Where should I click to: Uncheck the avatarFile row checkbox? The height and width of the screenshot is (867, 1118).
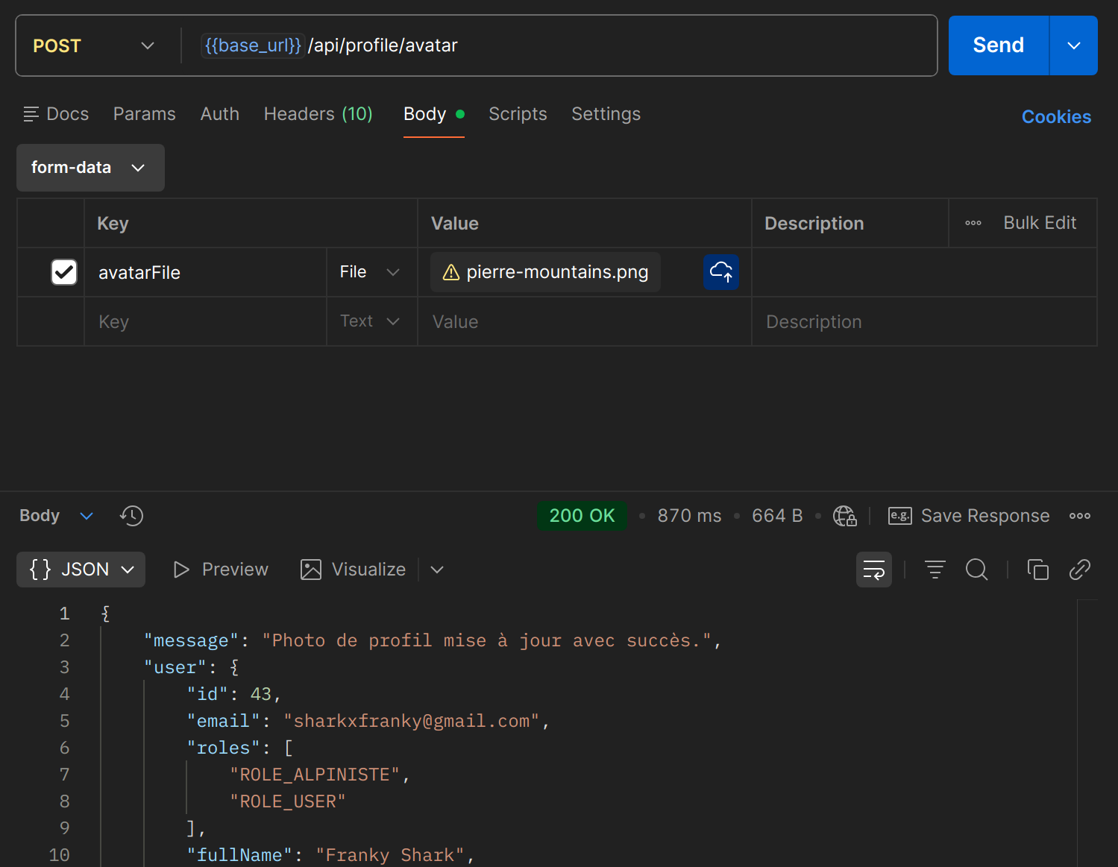point(64,272)
